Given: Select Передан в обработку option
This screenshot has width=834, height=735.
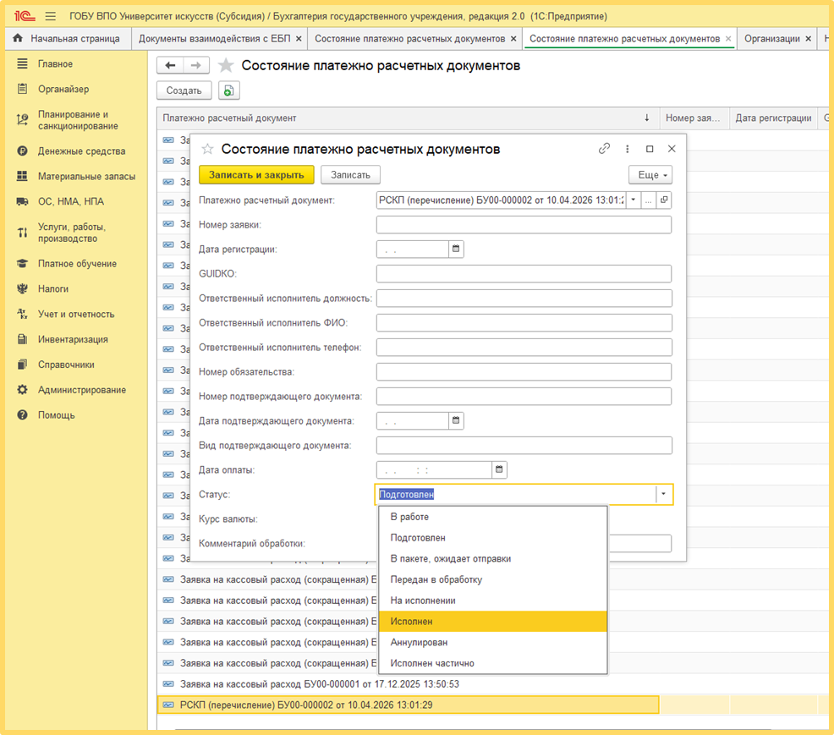Looking at the screenshot, I should point(492,579).
